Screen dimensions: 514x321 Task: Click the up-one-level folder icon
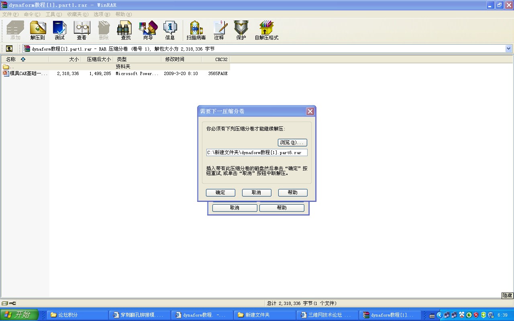tap(9, 49)
